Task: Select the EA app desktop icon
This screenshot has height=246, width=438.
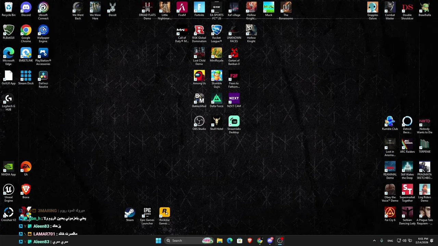Action: 26,169
